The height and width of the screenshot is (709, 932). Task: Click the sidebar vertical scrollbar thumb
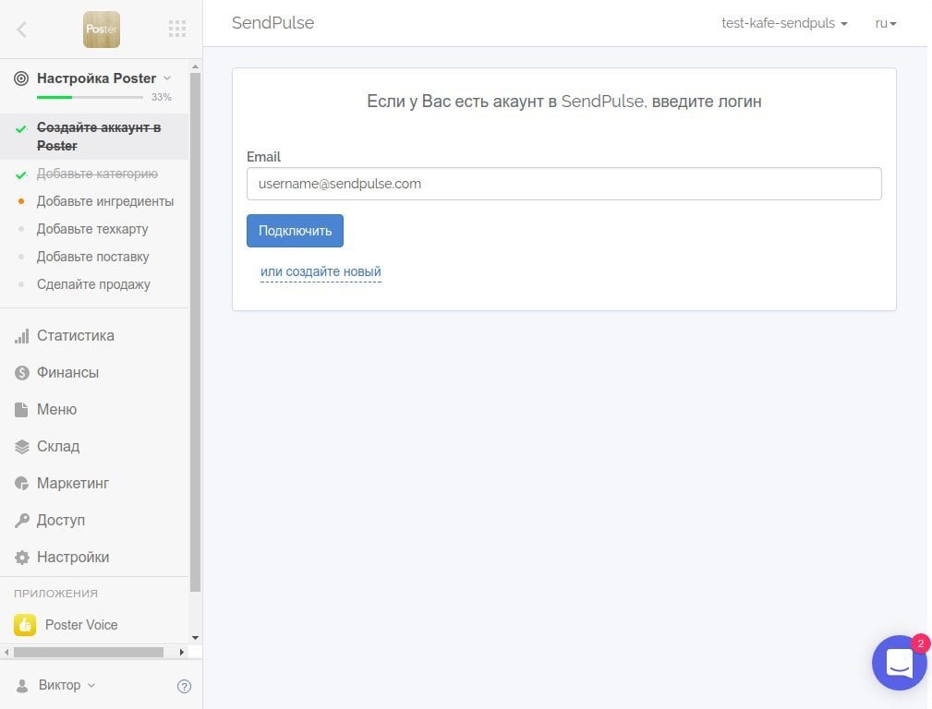click(x=195, y=332)
